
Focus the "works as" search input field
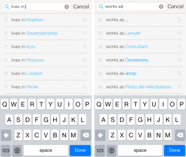[x=131, y=7]
